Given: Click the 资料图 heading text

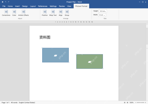Looking at the screenshot, I should (x=45, y=37).
